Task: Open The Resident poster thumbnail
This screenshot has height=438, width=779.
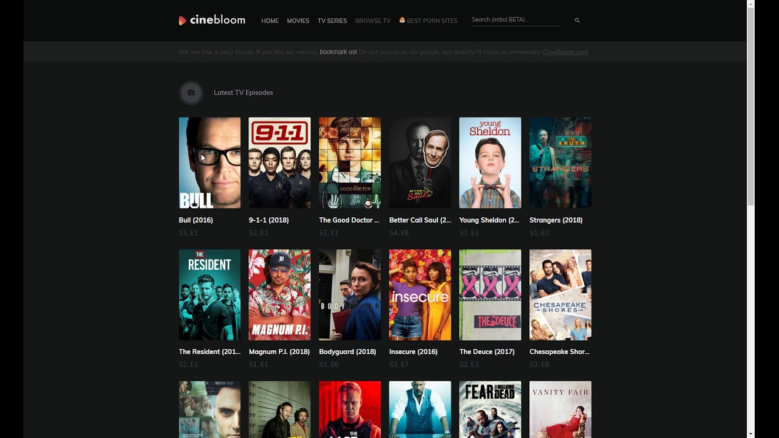Action: tap(210, 295)
